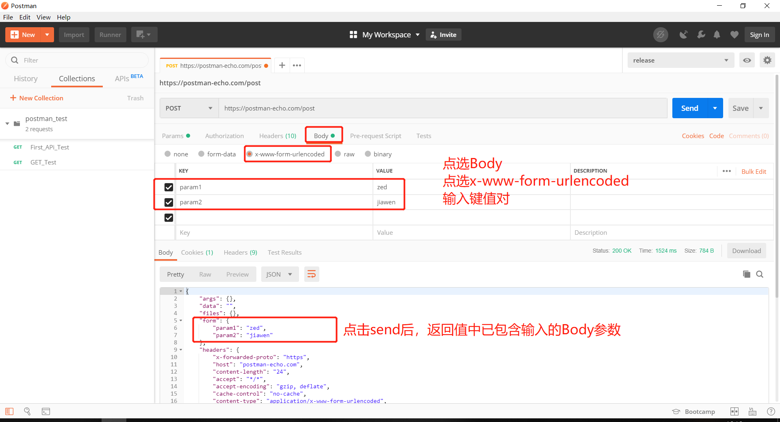The image size is (780, 422).
Task: Open the Postman console icon
Action: click(x=46, y=411)
